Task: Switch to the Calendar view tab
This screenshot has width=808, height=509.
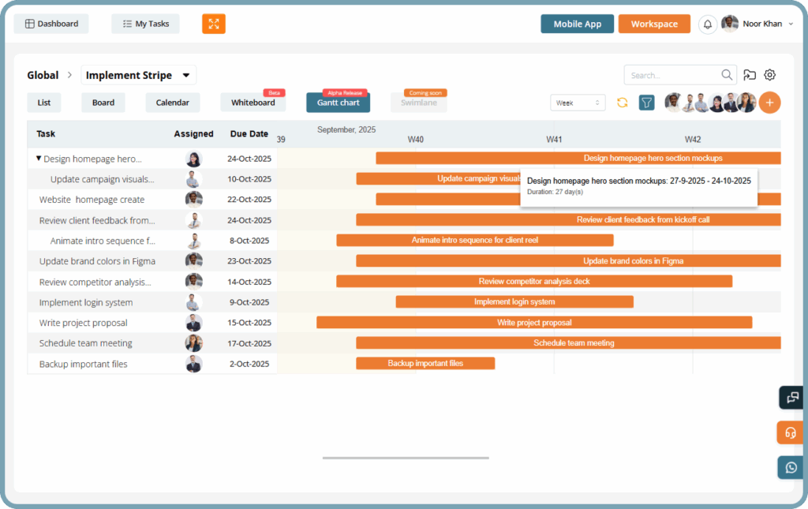Action: click(x=172, y=103)
